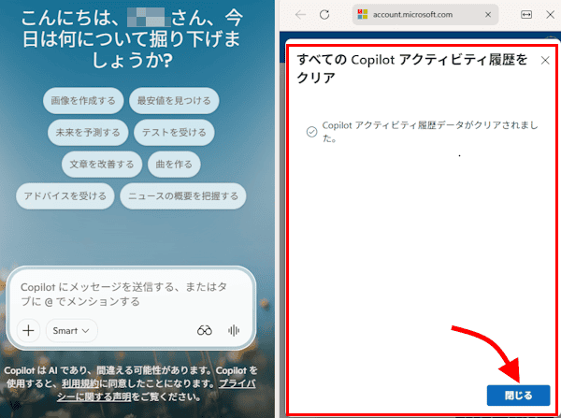Toggle the pane width expand icon

(526, 15)
